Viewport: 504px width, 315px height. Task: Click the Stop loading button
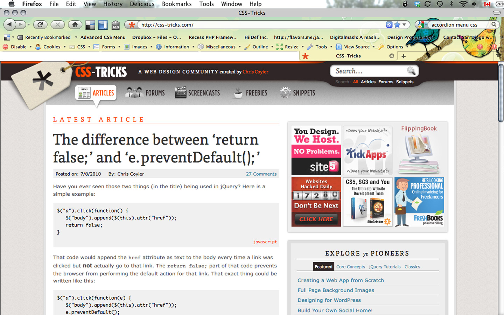tap(58, 25)
